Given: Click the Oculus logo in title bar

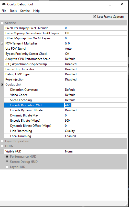Looking at the screenshot, I should coord(4,4).
